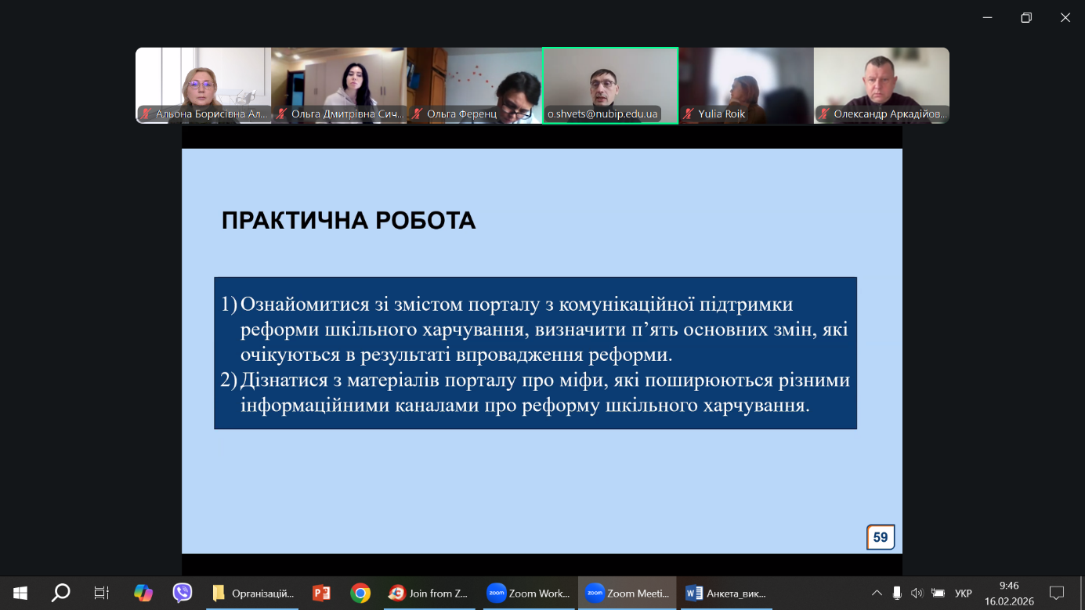Image resolution: width=1085 pixels, height=610 pixels.
Task: Open PowerPoint from the taskbar
Action: coord(321,593)
